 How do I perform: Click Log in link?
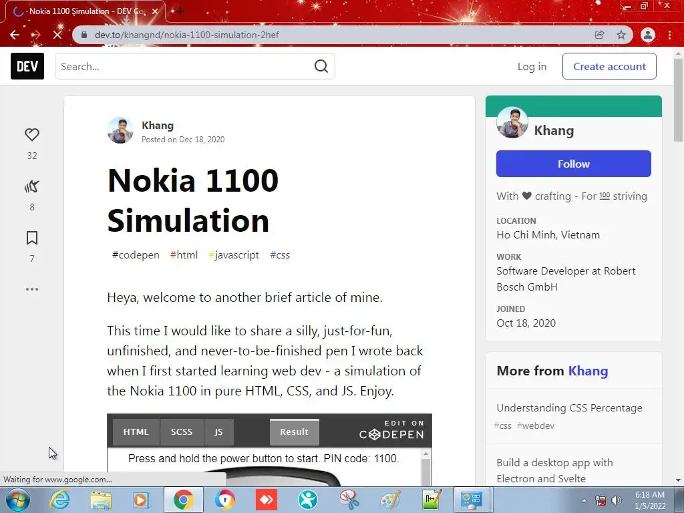tap(532, 66)
